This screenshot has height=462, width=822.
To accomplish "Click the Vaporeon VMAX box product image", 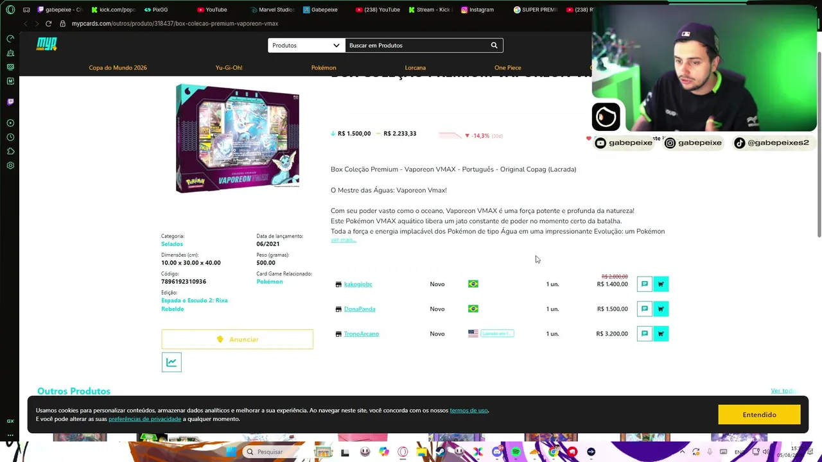I will [238, 138].
